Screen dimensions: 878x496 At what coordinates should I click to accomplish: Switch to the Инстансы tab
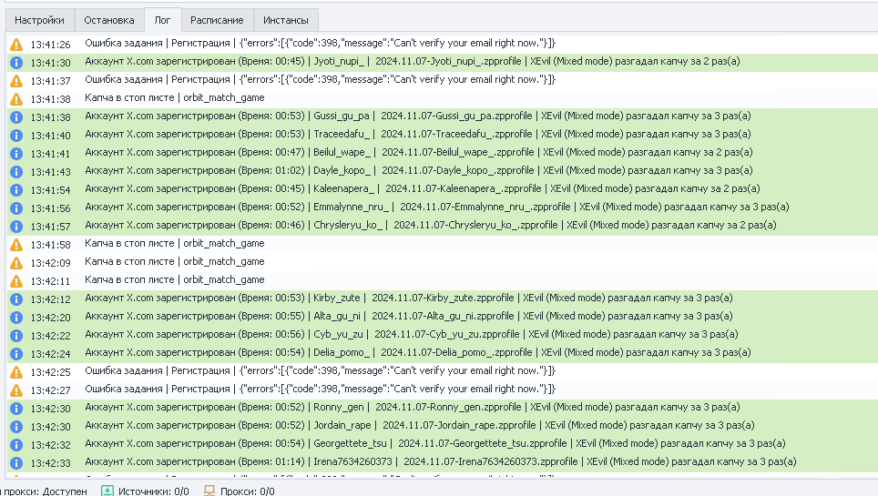pyautogui.click(x=286, y=20)
